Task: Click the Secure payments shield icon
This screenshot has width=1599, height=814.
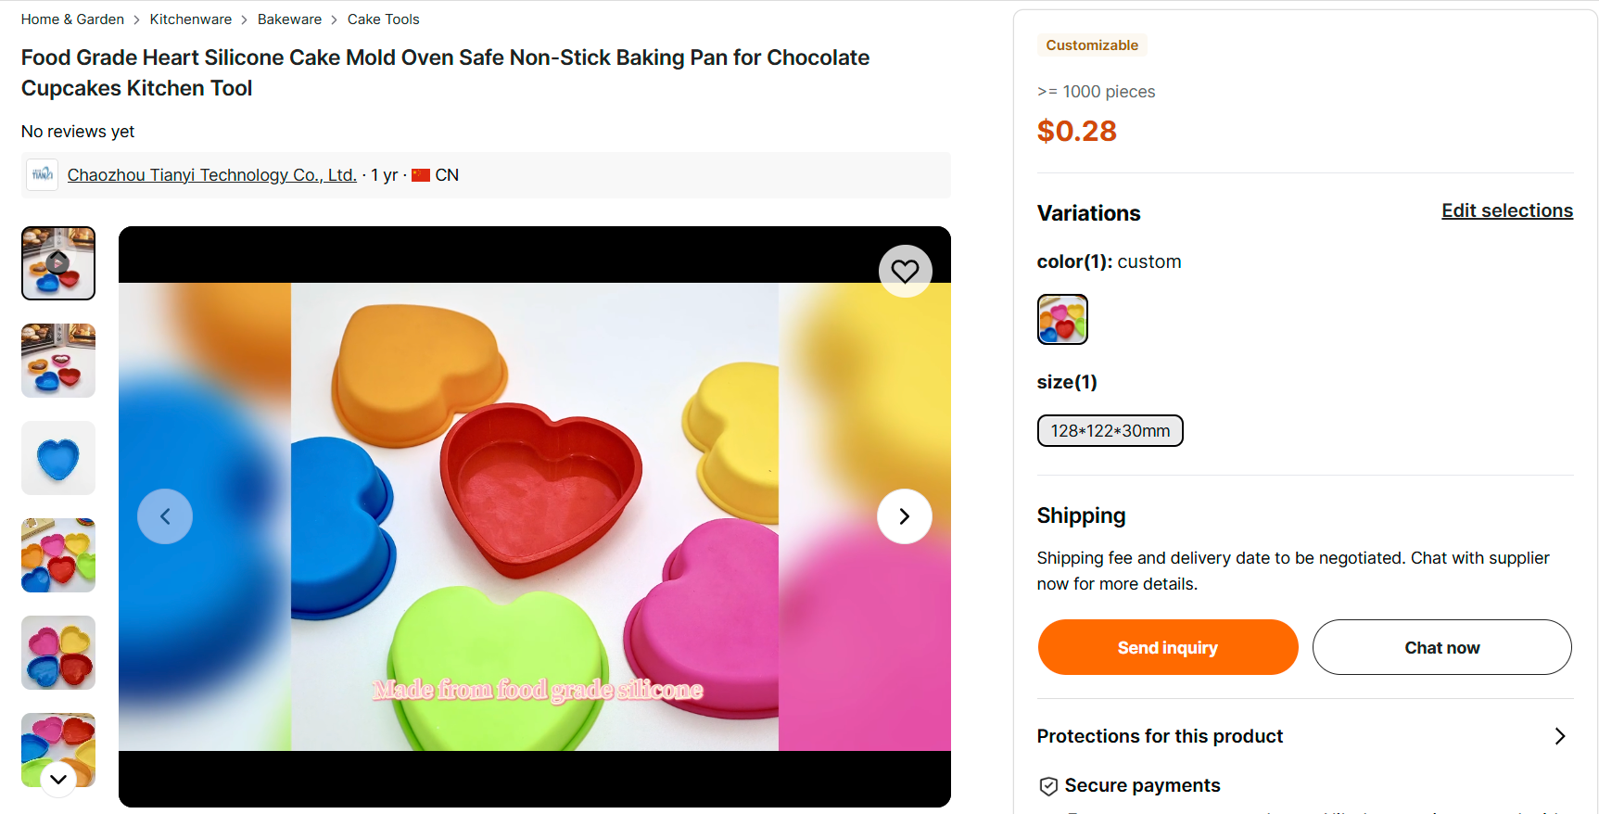Action: (x=1048, y=786)
